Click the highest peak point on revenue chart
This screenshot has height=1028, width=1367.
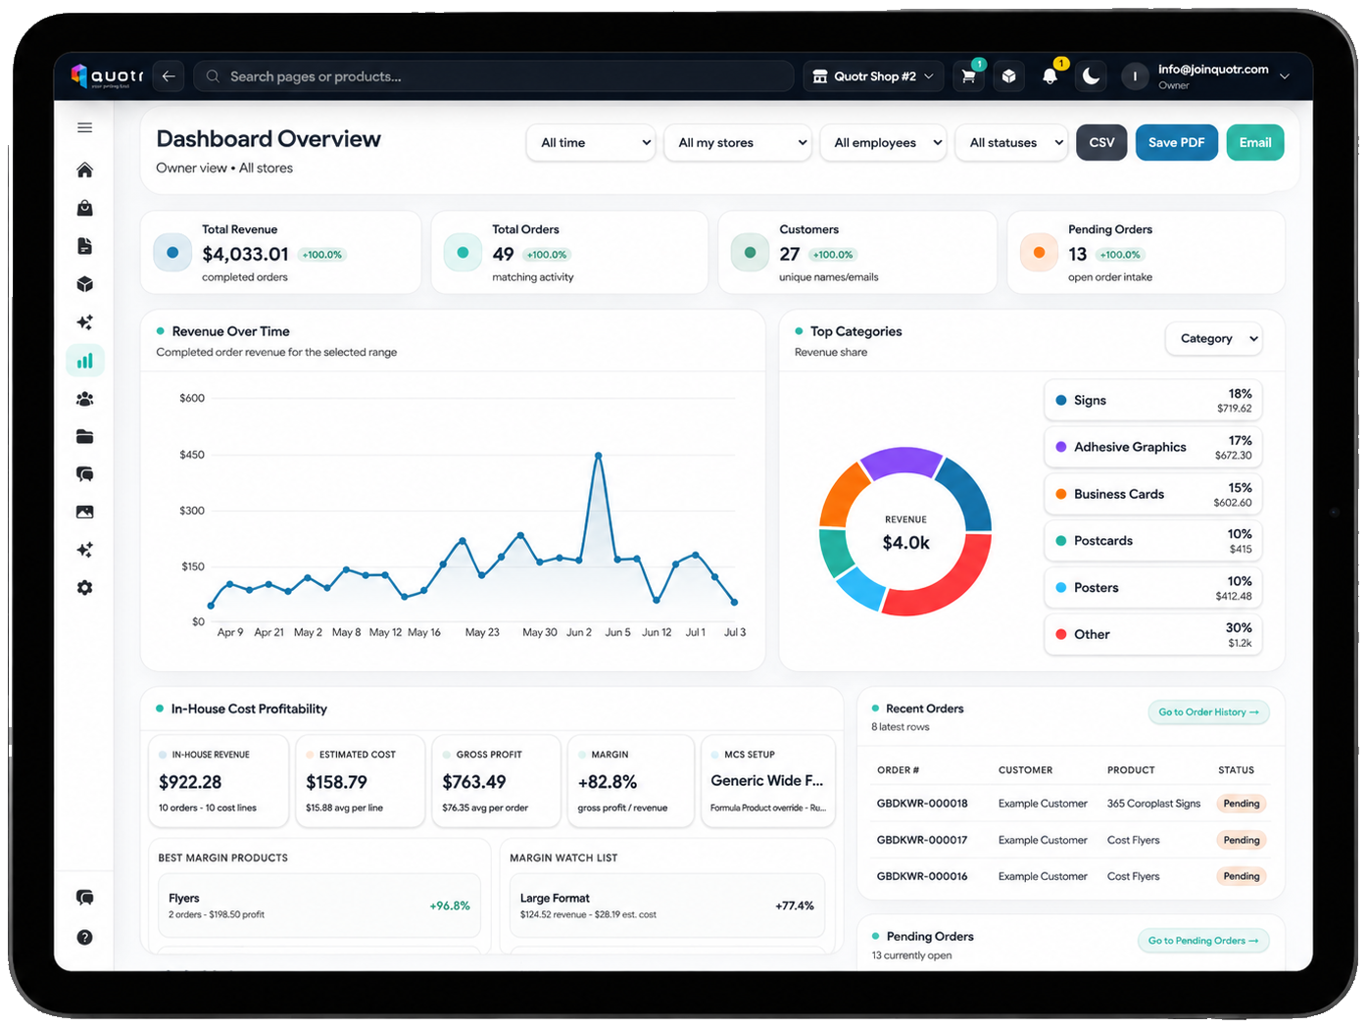click(598, 456)
